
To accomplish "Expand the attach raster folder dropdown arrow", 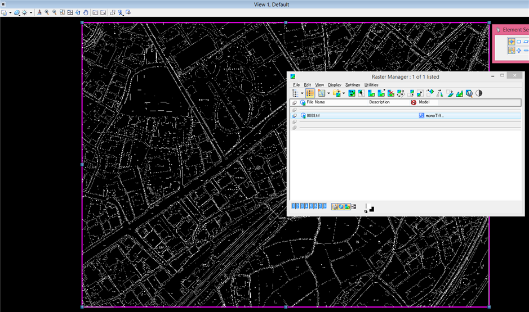I will click(x=344, y=93).
